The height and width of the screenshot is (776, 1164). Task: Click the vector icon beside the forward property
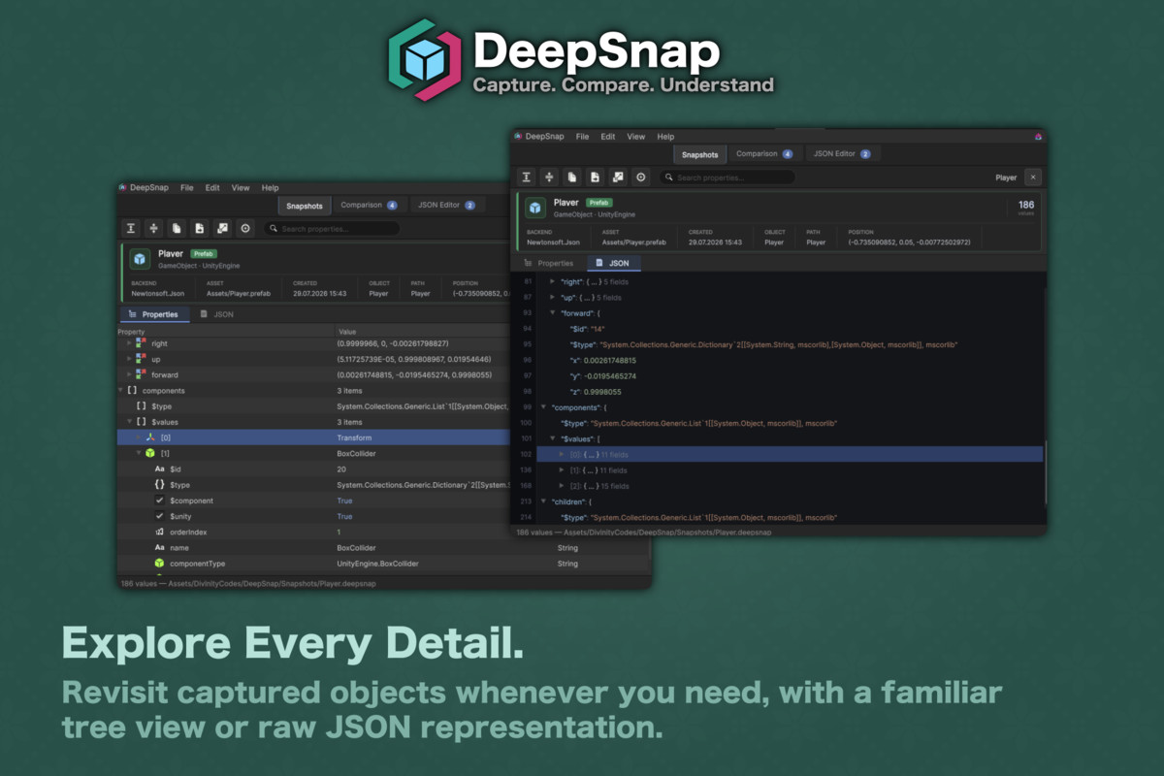pos(142,374)
